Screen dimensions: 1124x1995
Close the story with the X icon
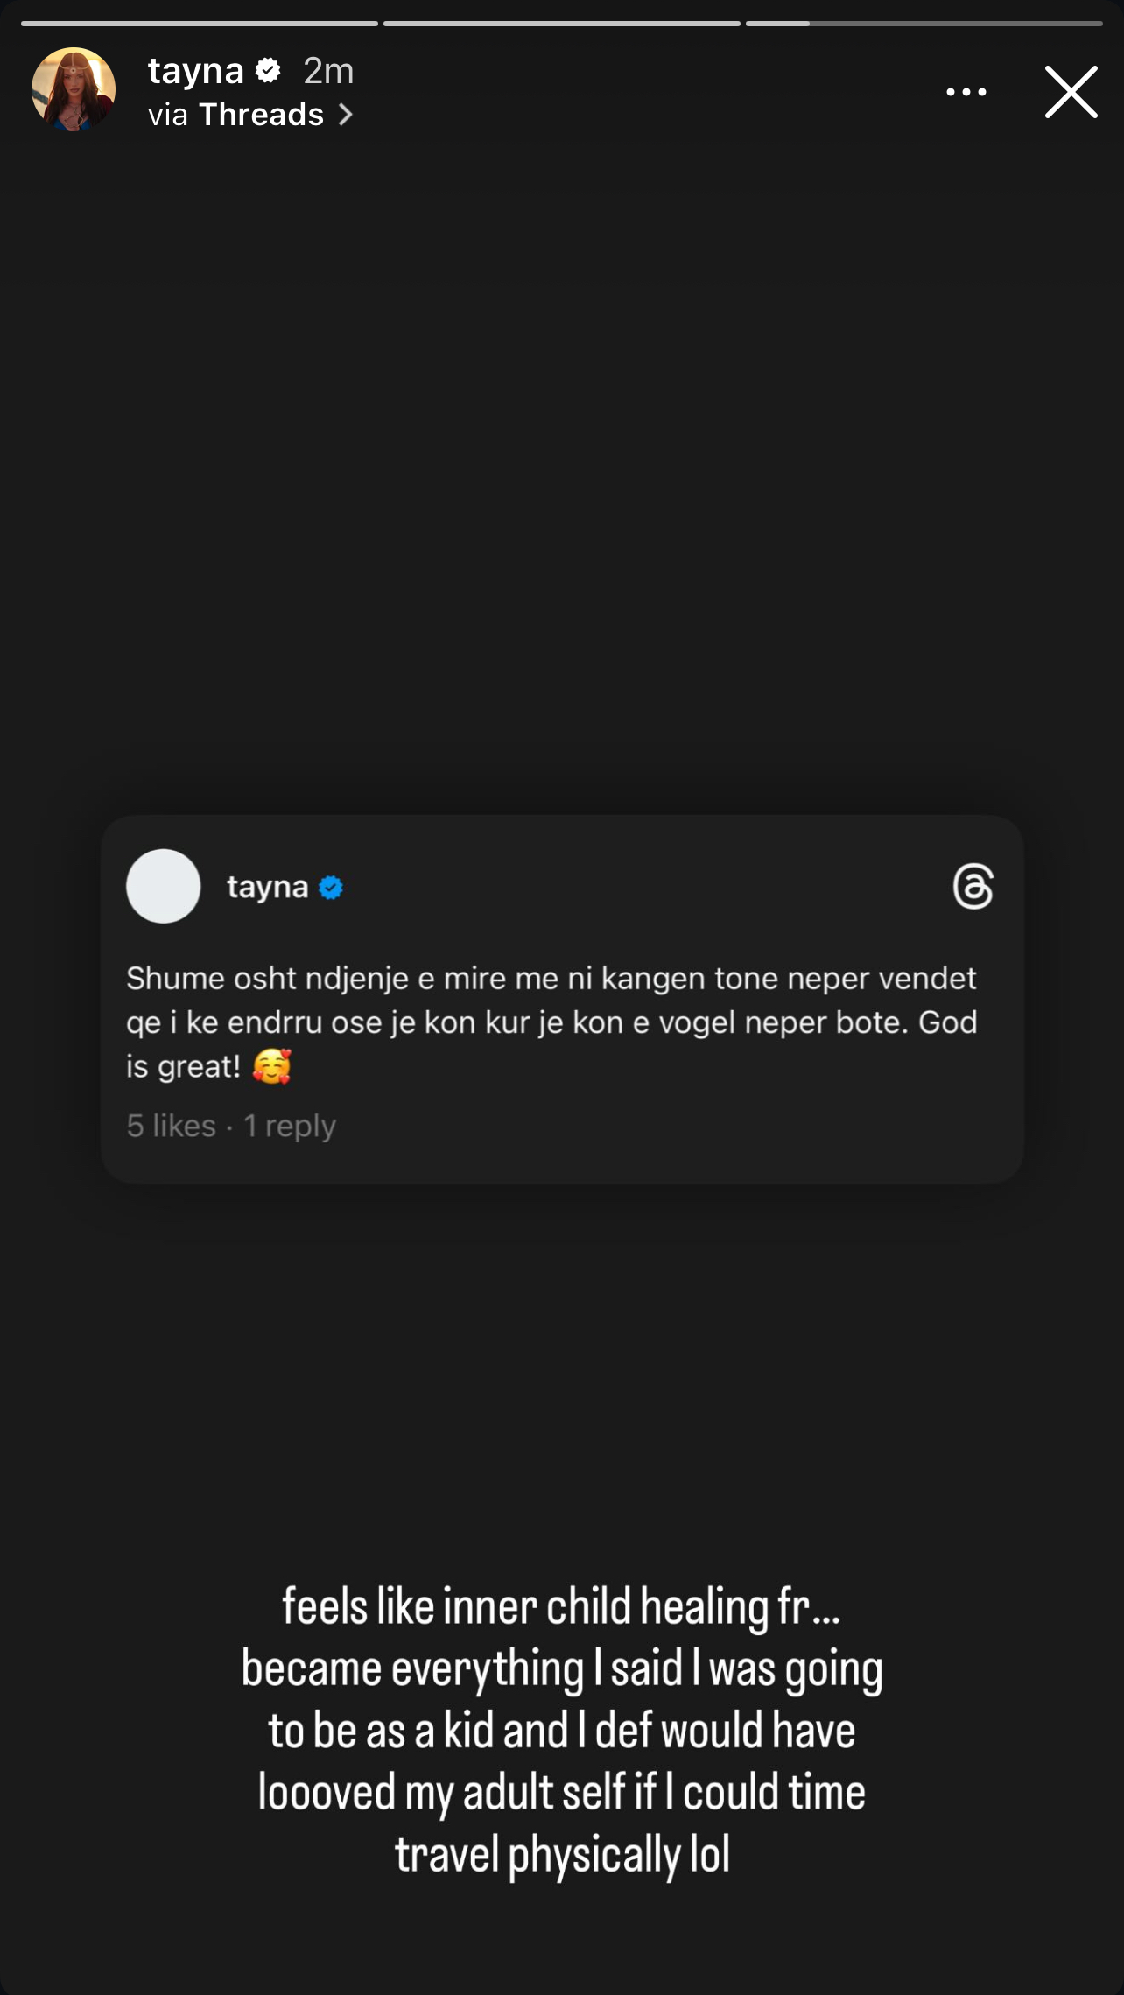tap(1071, 91)
